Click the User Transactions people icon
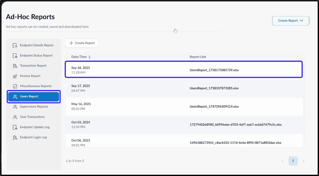The height and width of the screenshot is (176, 319). (x=15, y=117)
